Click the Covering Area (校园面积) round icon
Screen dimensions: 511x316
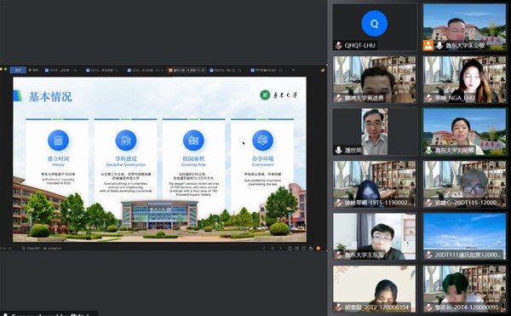(x=193, y=140)
